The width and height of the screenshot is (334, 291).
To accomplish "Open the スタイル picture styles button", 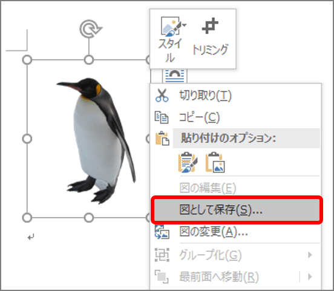I will (x=171, y=39).
